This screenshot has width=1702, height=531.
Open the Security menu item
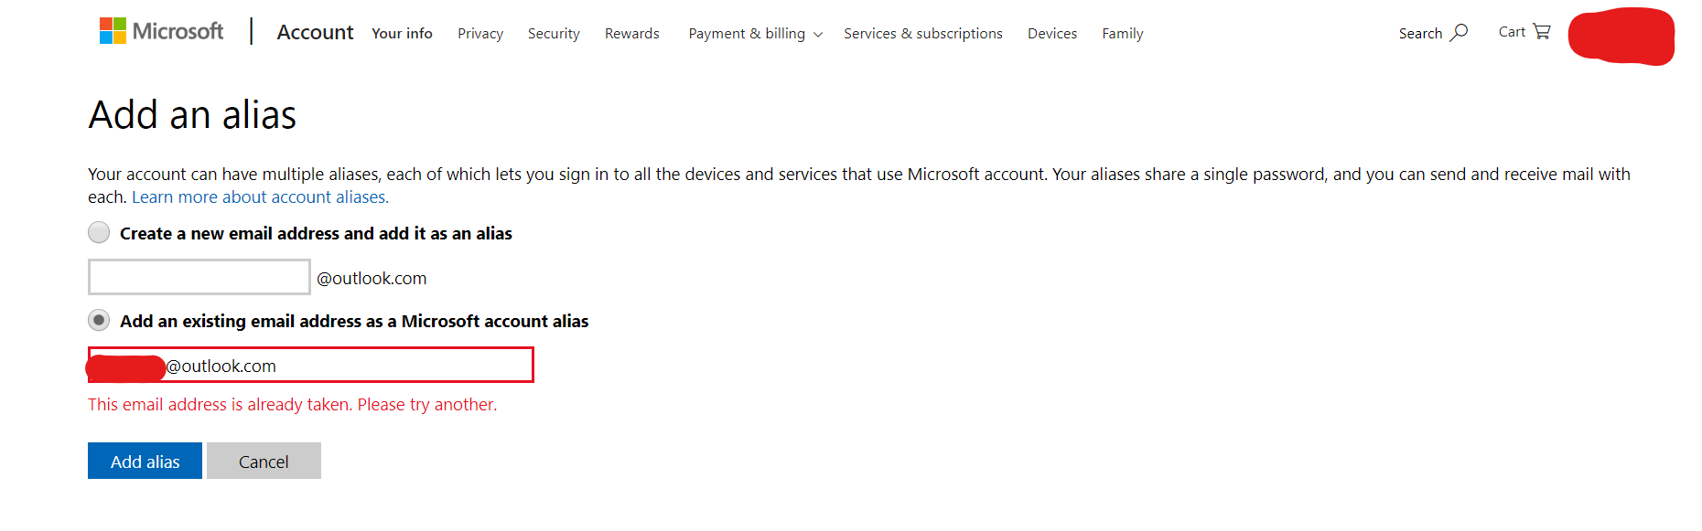click(554, 34)
